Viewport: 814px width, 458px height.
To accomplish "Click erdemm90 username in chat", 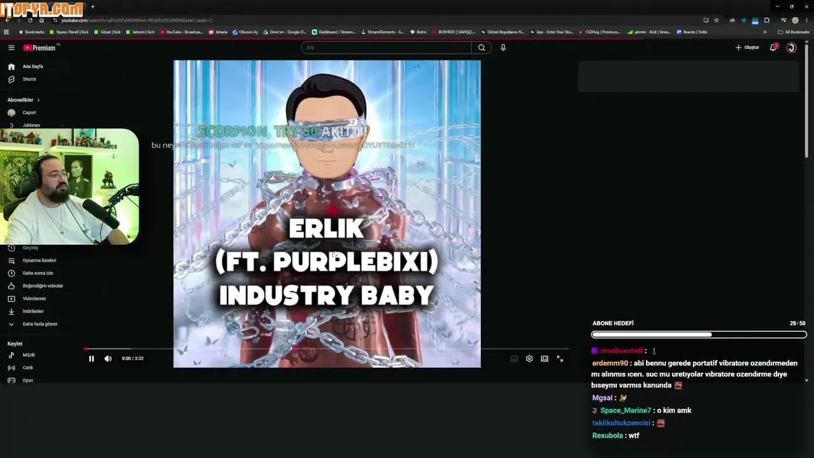I will click(x=610, y=363).
